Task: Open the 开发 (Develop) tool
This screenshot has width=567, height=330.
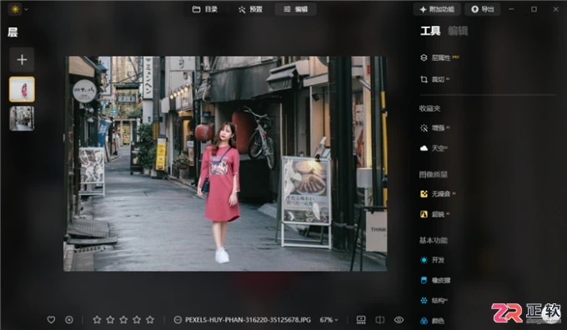Action: pyautogui.click(x=432, y=260)
